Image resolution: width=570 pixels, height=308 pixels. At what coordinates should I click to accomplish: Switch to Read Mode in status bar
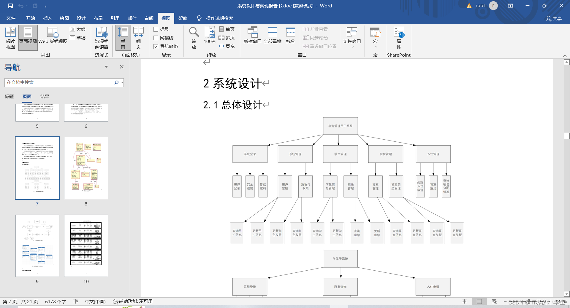click(x=465, y=301)
